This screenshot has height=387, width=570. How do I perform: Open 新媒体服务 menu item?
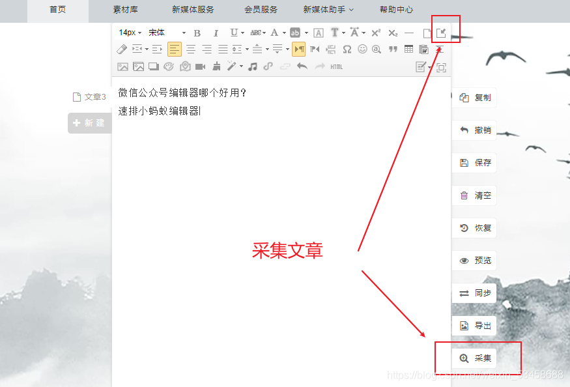(x=193, y=10)
